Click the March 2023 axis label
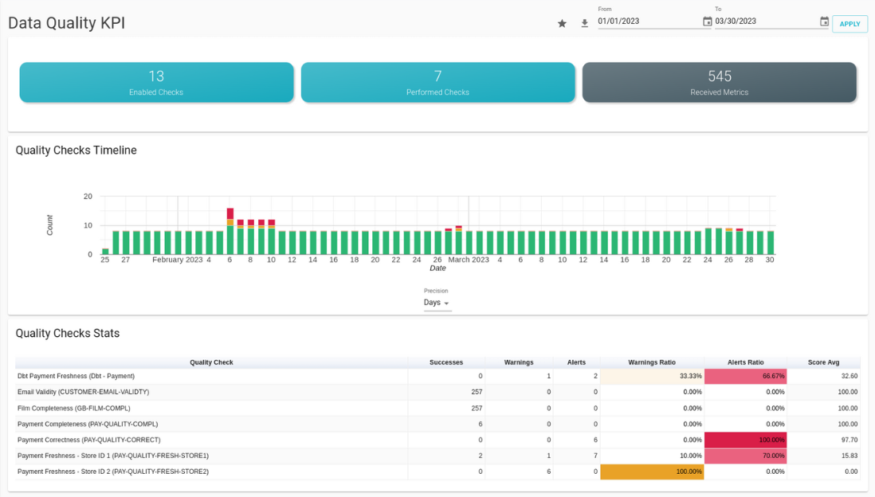Viewport: 875px width, 497px height. click(469, 260)
